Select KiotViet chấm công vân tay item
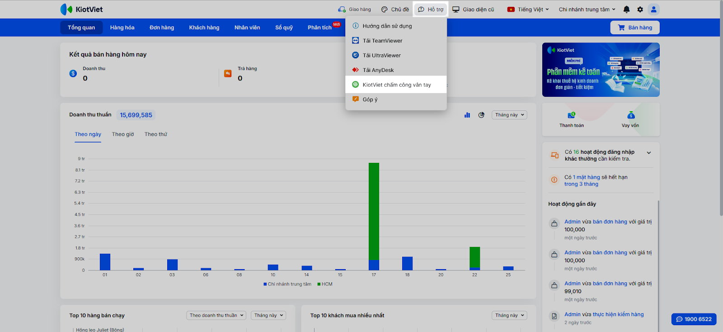 click(396, 85)
